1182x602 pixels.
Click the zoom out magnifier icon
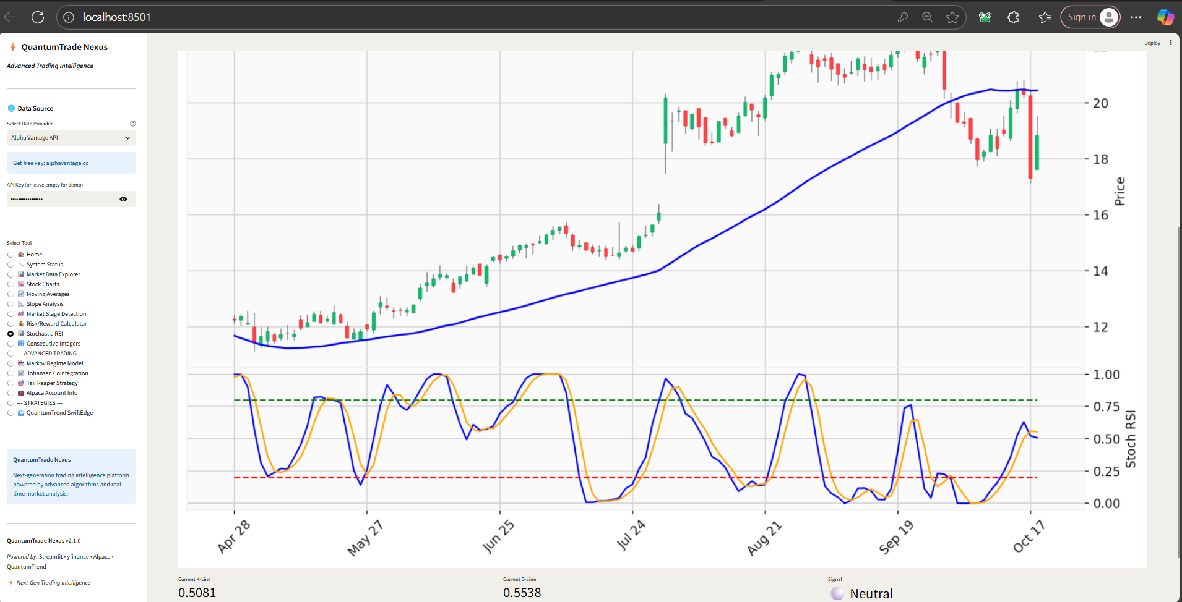(927, 17)
